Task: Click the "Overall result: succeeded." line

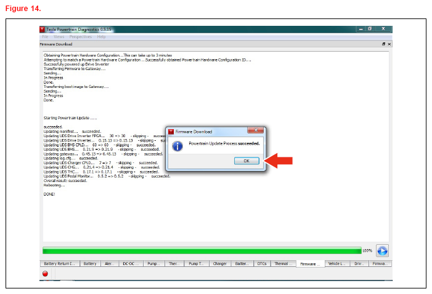Action: coord(65,181)
